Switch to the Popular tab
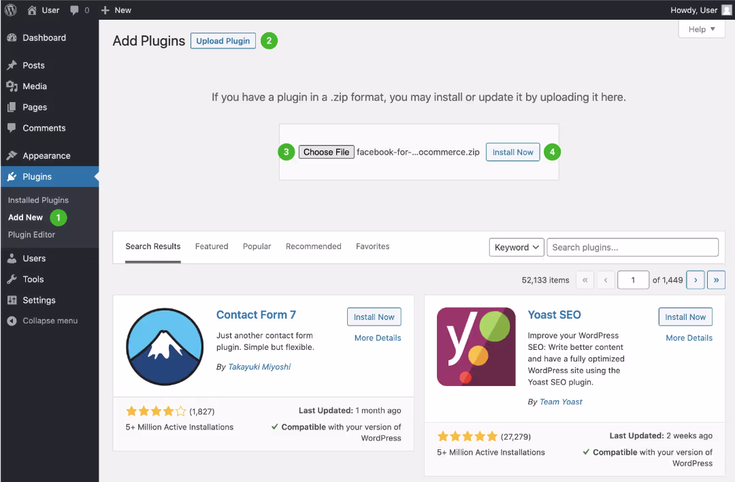 [257, 246]
